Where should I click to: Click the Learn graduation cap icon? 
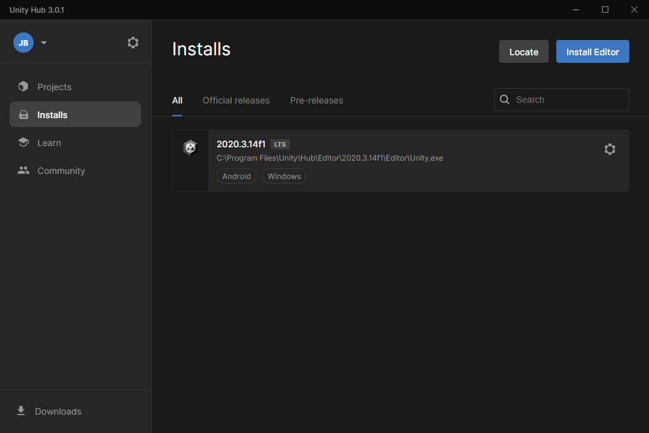[x=23, y=142]
